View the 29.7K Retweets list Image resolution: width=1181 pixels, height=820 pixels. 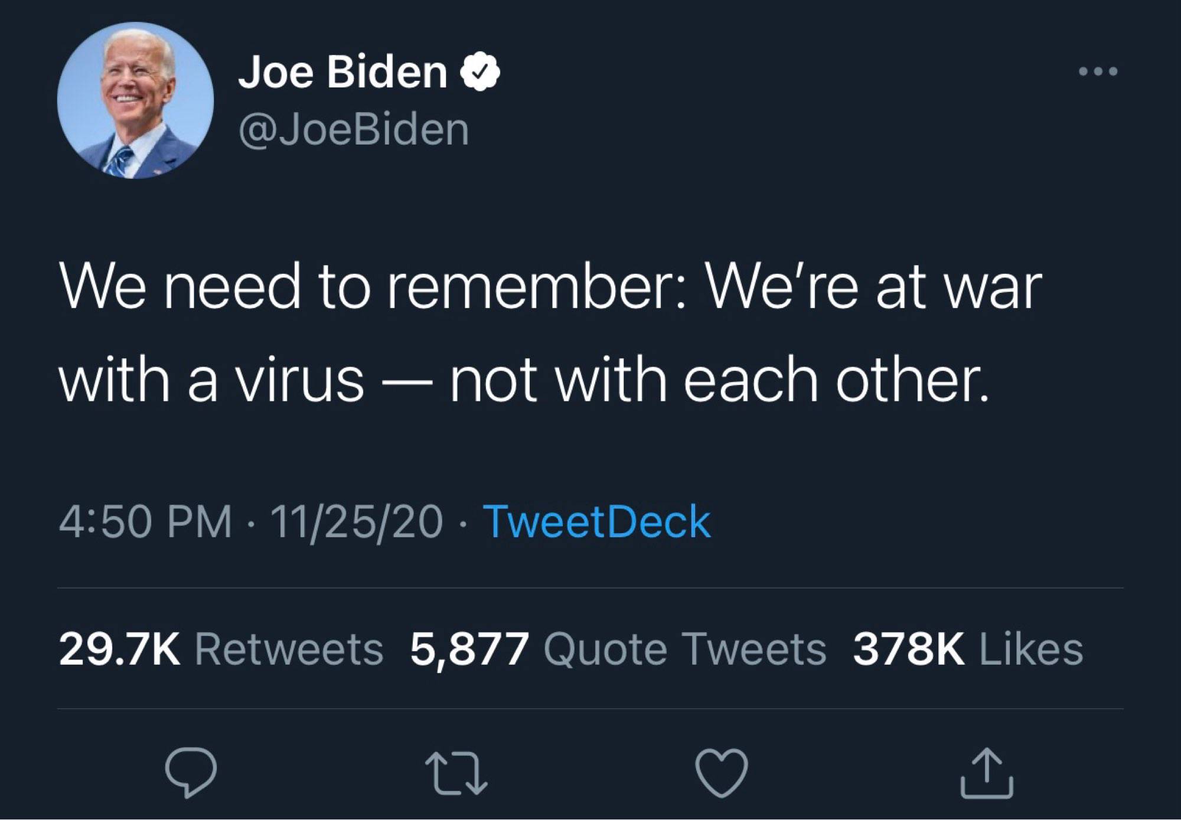coord(221,649)
